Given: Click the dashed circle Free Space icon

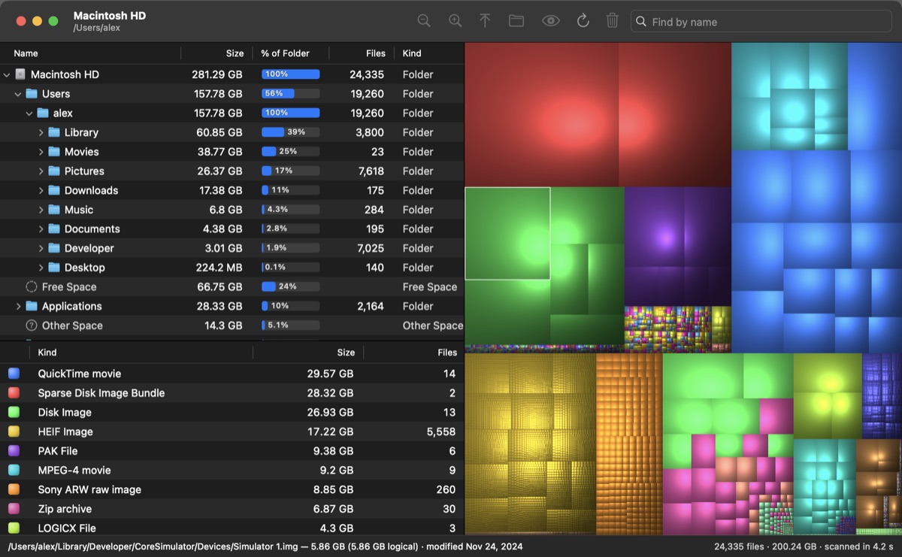Looking at the screenshot, I should point(32,286).
